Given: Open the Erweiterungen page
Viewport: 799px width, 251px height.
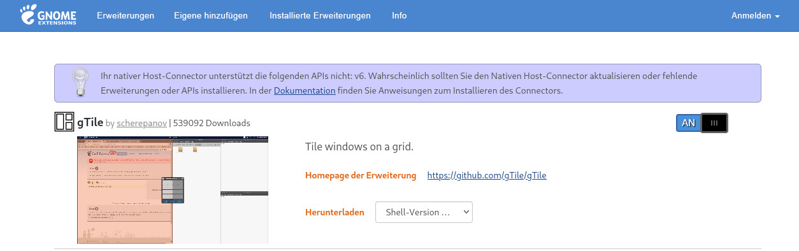Looking at the screenshot, I should tap(126, 16).
